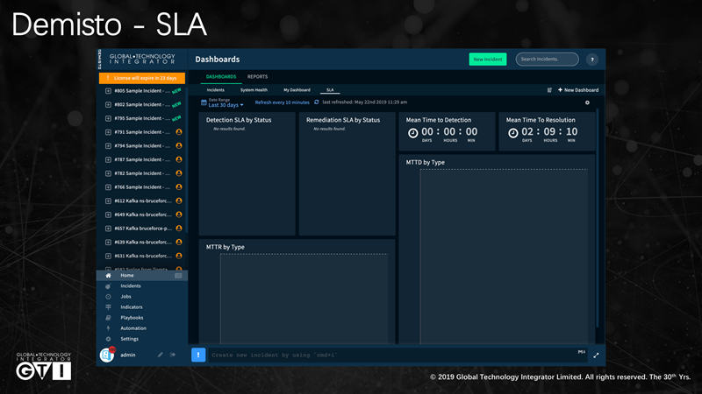Click the help question mark icon
The image size is (702, 394).
pyautogui.click(x=591, y=60)
